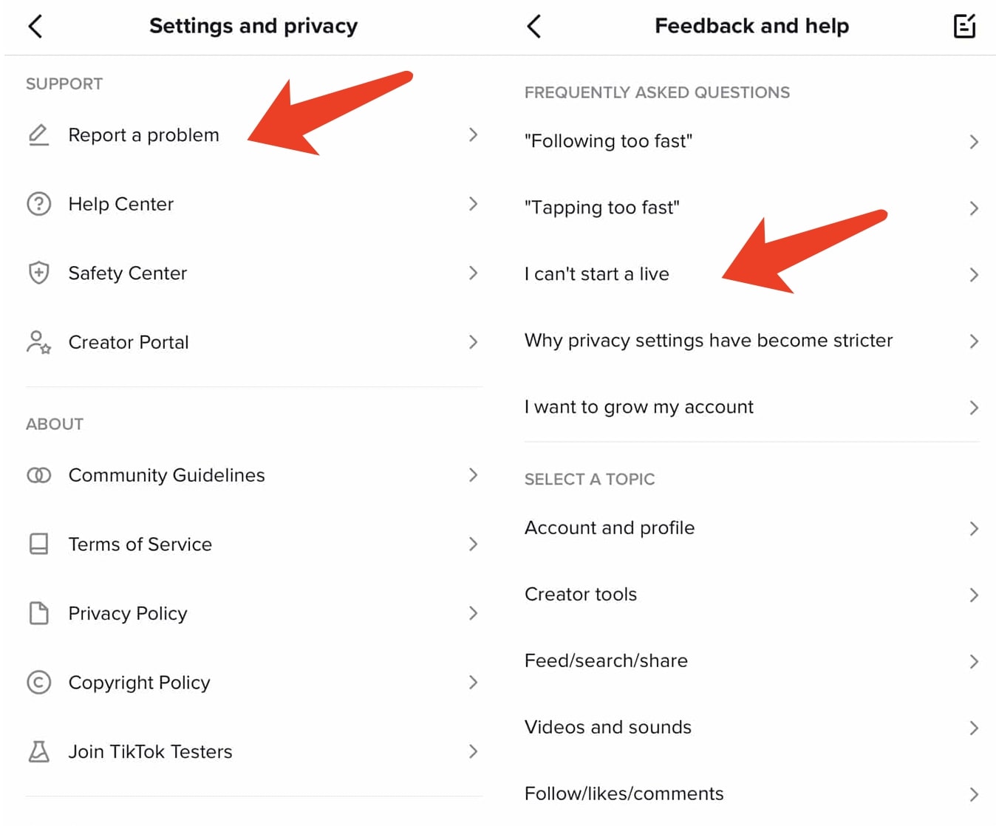Image resolution: width=996 pixels, height=826 pixels.
Task: Select the Creator tools topic
Action: (581, 595)
